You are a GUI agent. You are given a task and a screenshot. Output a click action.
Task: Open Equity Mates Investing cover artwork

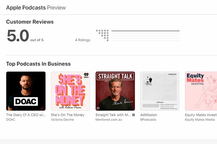[201, 91]
